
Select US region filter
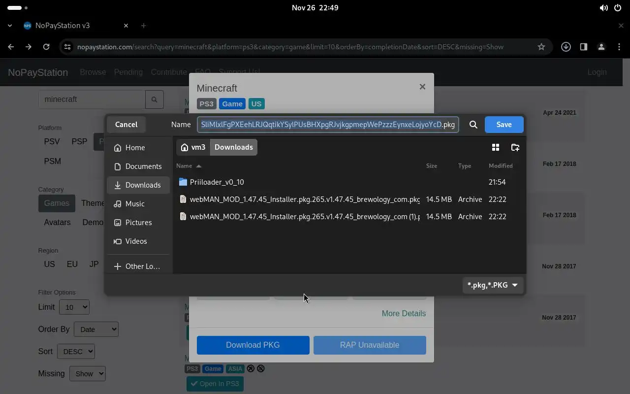[49, 264]
